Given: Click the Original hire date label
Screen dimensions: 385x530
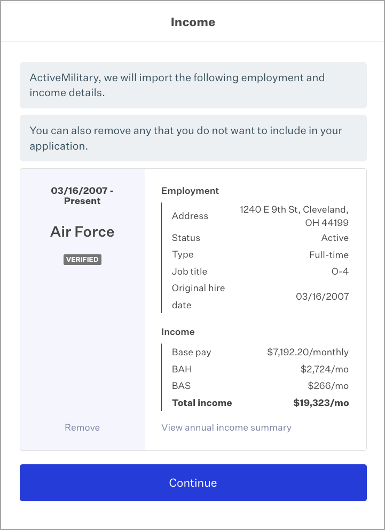Looking at the screenshot, I should click(198, 297).
